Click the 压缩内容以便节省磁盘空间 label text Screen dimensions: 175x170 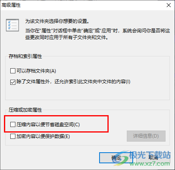(x=48, y=125)
